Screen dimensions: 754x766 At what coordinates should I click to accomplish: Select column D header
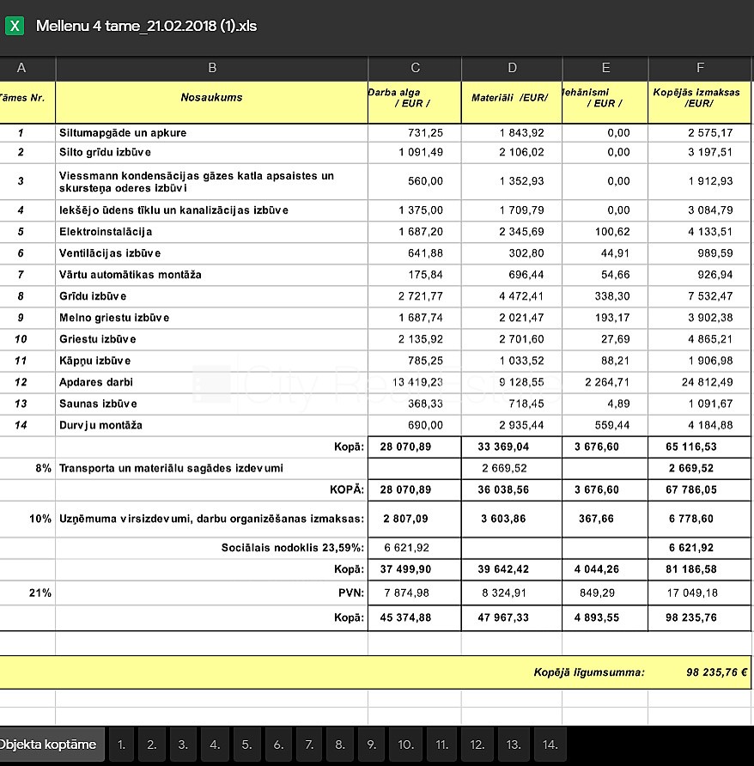[x=512, y=68]
